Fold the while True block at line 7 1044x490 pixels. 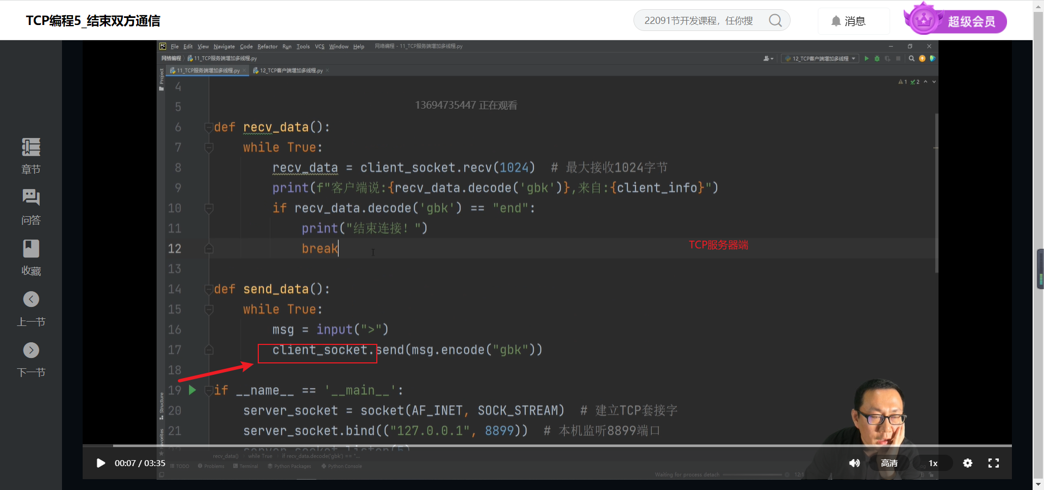(208, 147)
